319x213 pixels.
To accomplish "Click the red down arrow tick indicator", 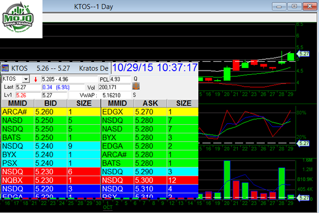I will click(36, 79).
